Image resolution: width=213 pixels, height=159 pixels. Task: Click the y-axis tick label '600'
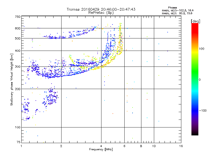pyautogui.click(x=18, y=28)
